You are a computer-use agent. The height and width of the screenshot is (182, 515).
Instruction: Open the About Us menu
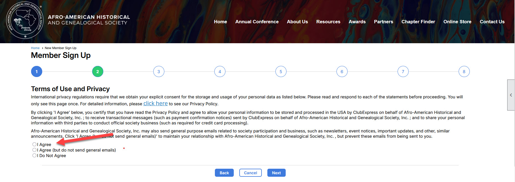tap(297, 22)
